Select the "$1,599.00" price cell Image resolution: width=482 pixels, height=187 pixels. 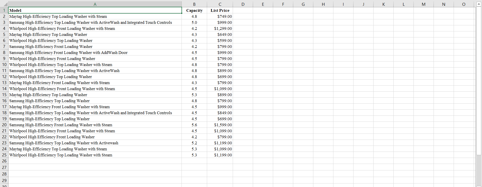point(220,125)
